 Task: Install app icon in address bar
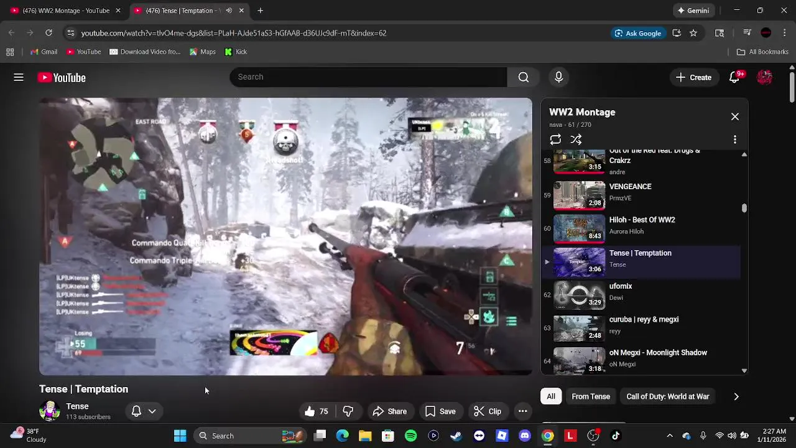[x=677, y=33]
